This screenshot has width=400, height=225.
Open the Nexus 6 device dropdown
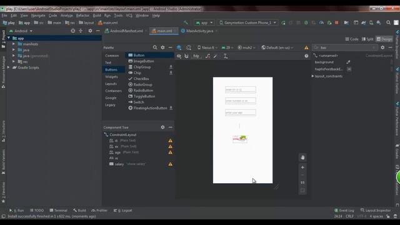point(207,47)
